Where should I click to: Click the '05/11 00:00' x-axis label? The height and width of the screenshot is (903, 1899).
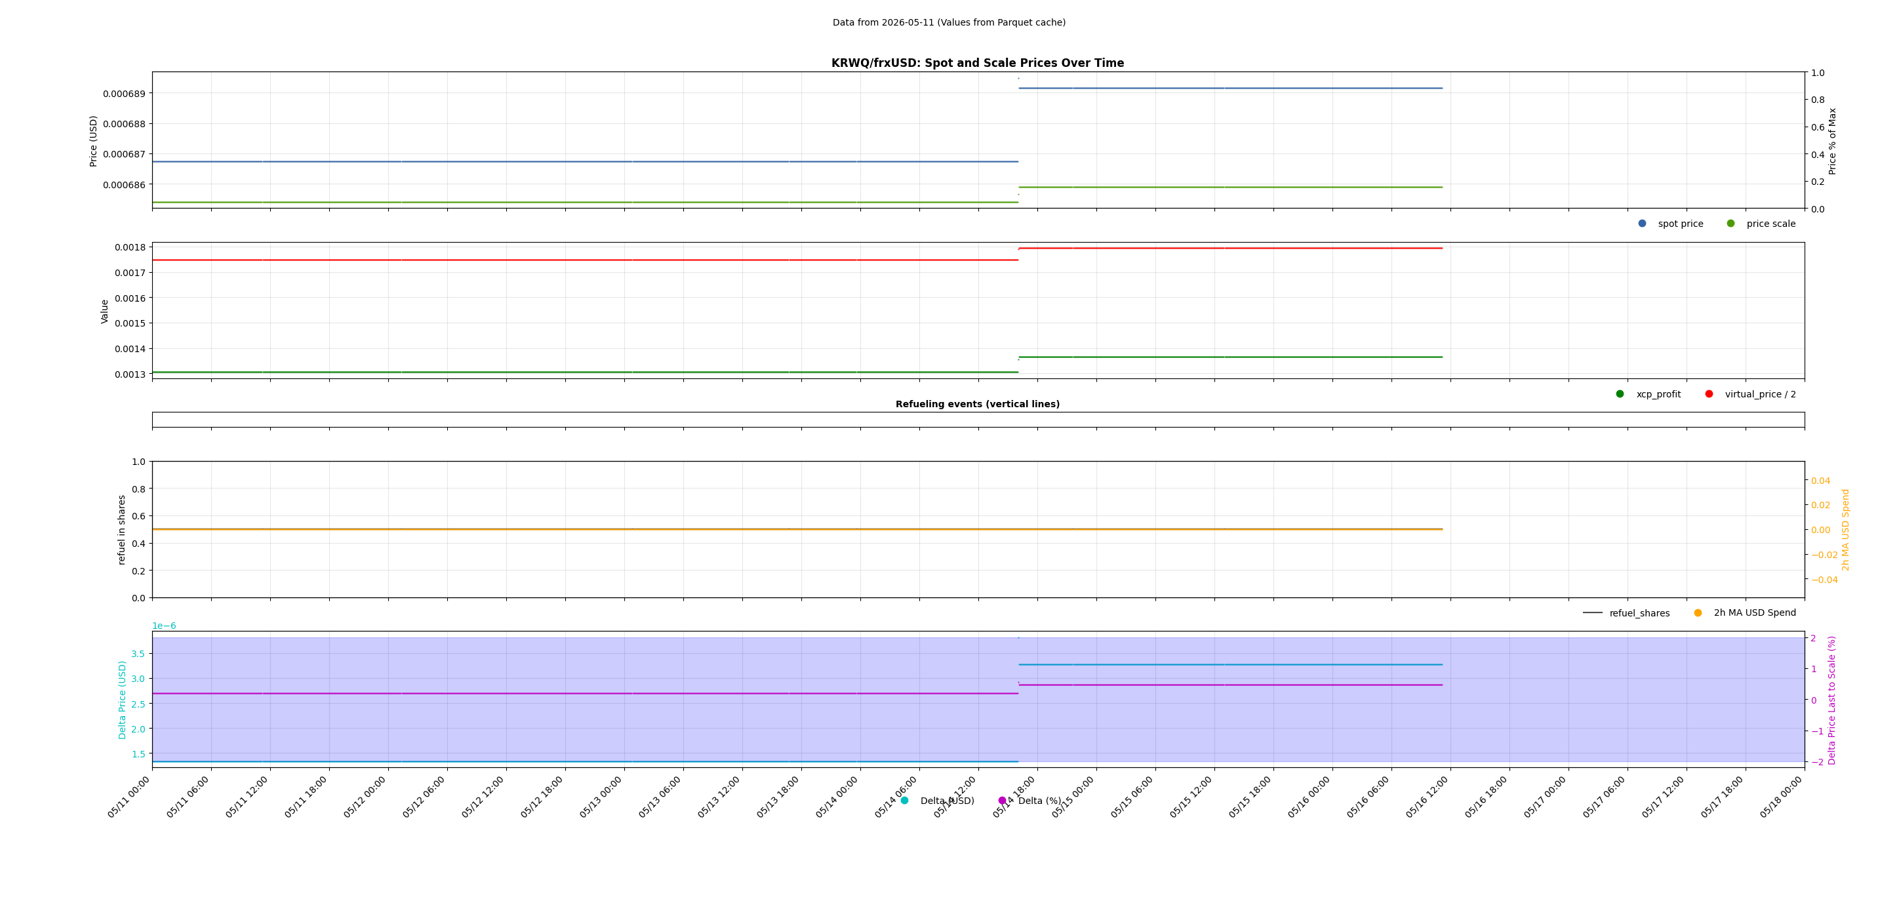pyautogui.click(x=129, y=797)
